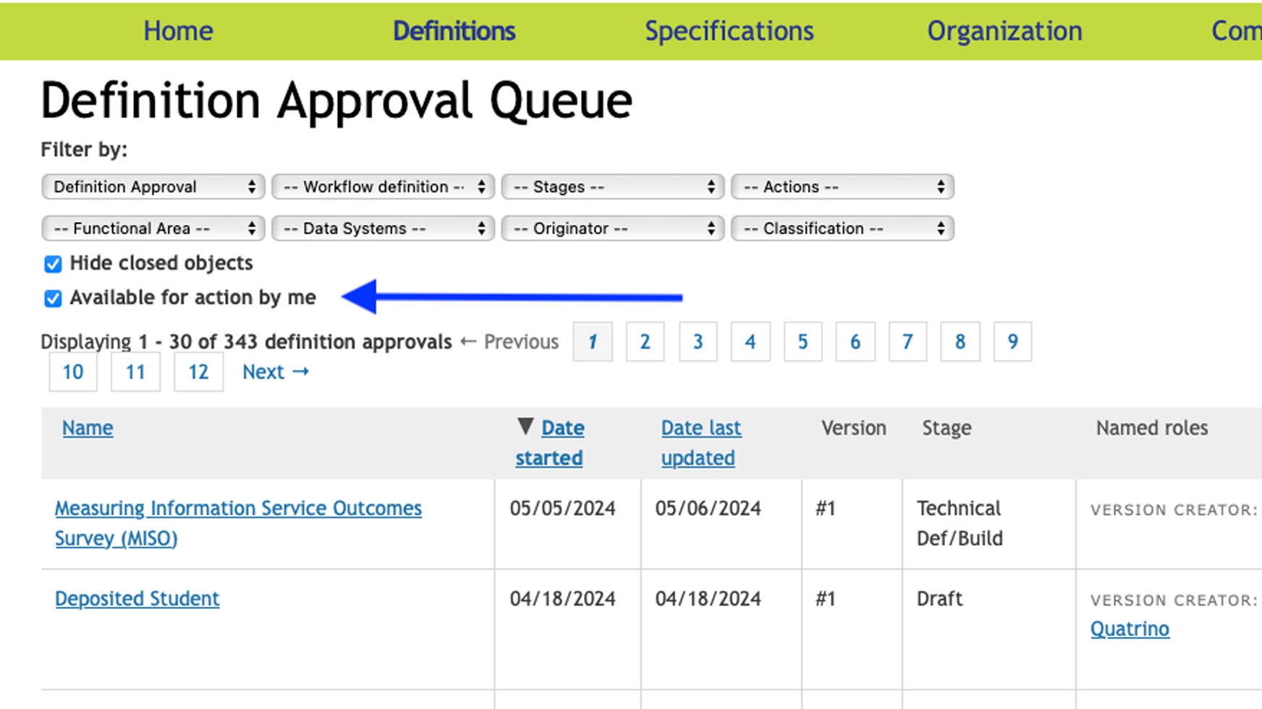Open the Stages filter dropdown
Image resolution: width=1262 pixels, height=709 pixels.
click(x=613, y=187)
